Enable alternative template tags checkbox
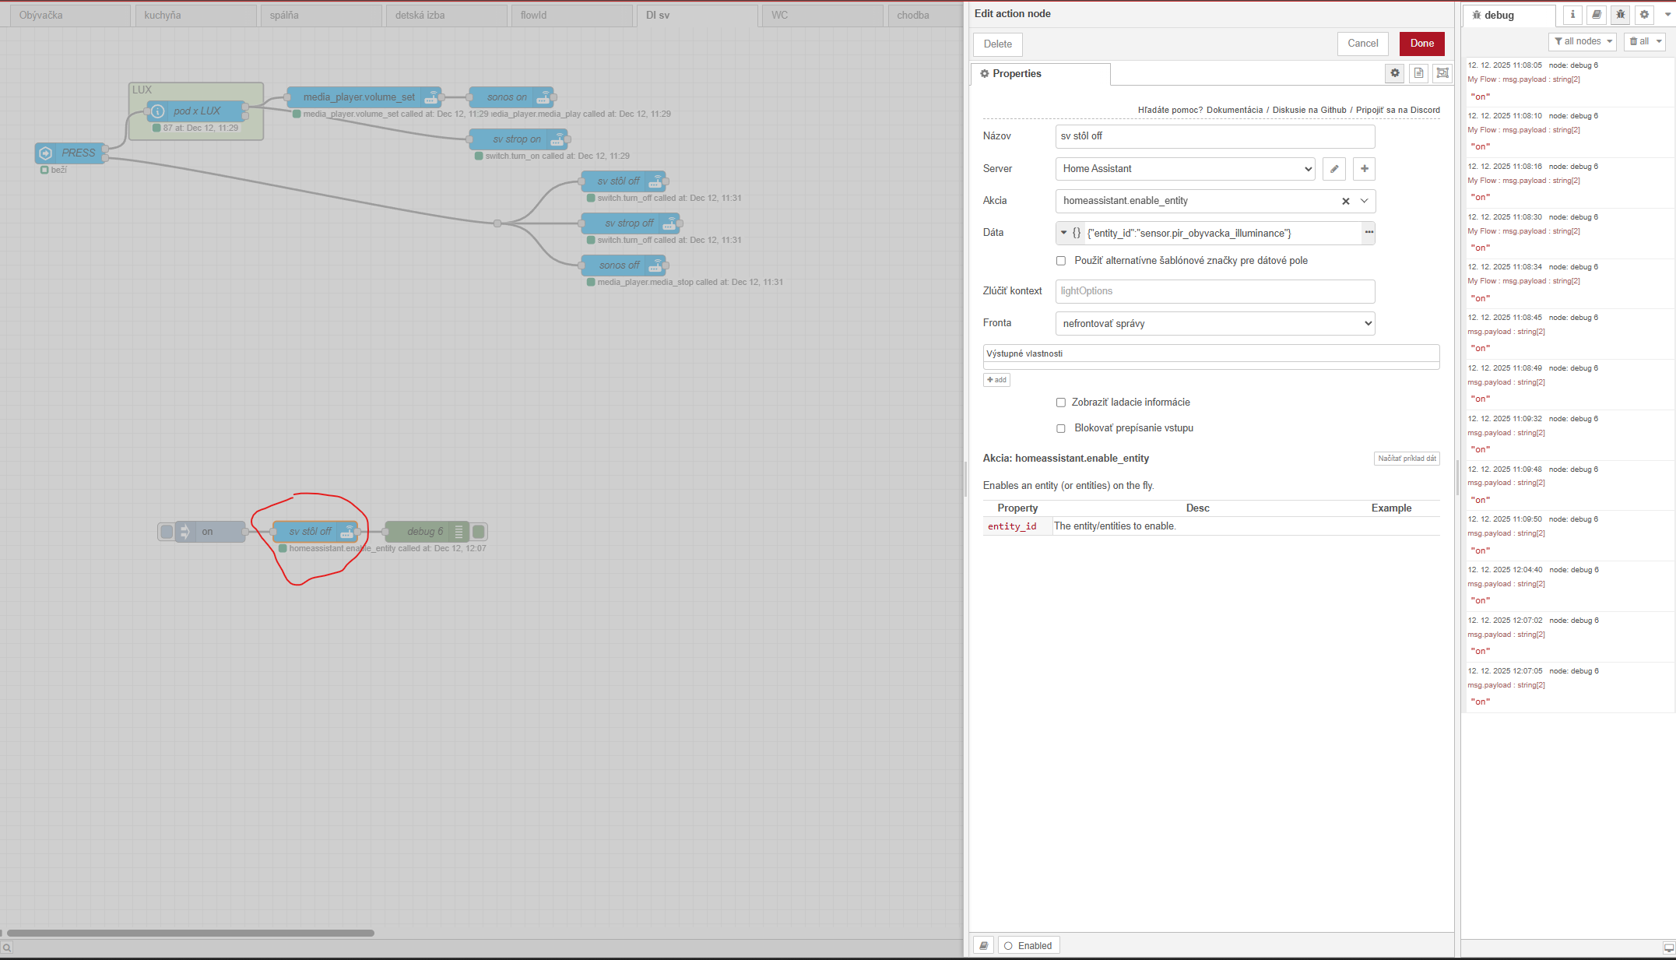This screenshot has width=1676, height=960. click(1061, 261)
